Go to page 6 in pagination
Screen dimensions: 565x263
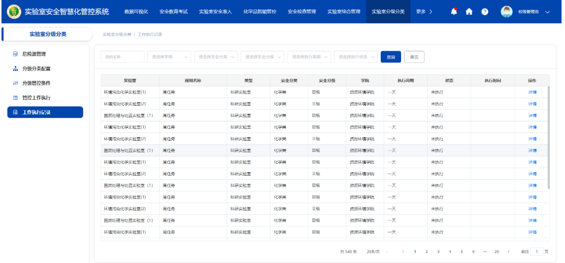[x=474, y=252]
